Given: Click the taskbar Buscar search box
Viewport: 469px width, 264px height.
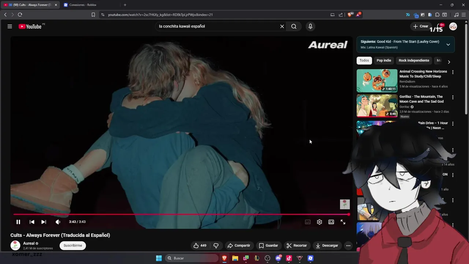Looking at the screenshot, I should click(192, 258).
